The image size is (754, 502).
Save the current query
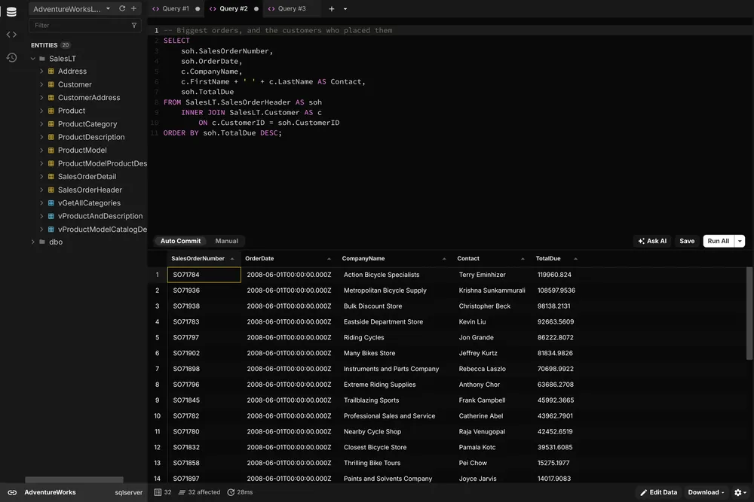point(687,241)
